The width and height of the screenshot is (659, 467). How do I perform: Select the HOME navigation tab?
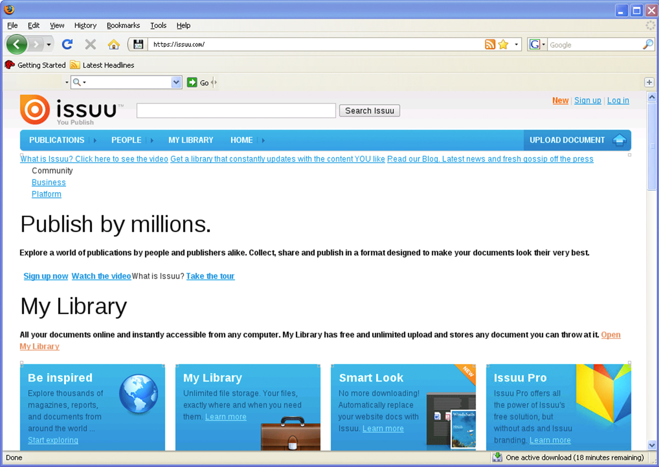(x=242, y=140)
